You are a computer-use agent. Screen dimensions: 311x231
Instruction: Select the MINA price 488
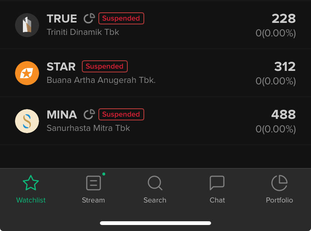[x=284, y=115]
